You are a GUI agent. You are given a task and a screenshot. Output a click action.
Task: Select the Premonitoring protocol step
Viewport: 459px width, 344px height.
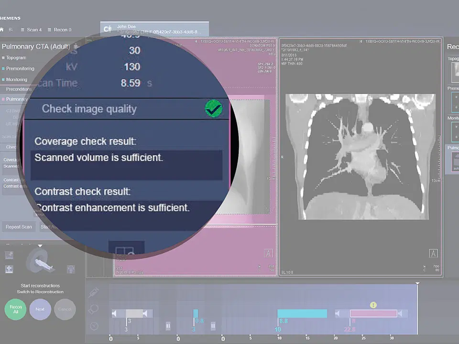(x=20, y=69)
